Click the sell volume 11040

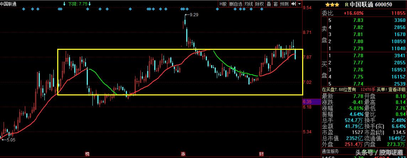click(x=399, y=48)
